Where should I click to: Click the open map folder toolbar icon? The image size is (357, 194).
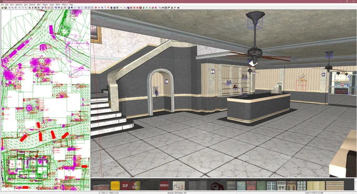(x=2, y=8)
